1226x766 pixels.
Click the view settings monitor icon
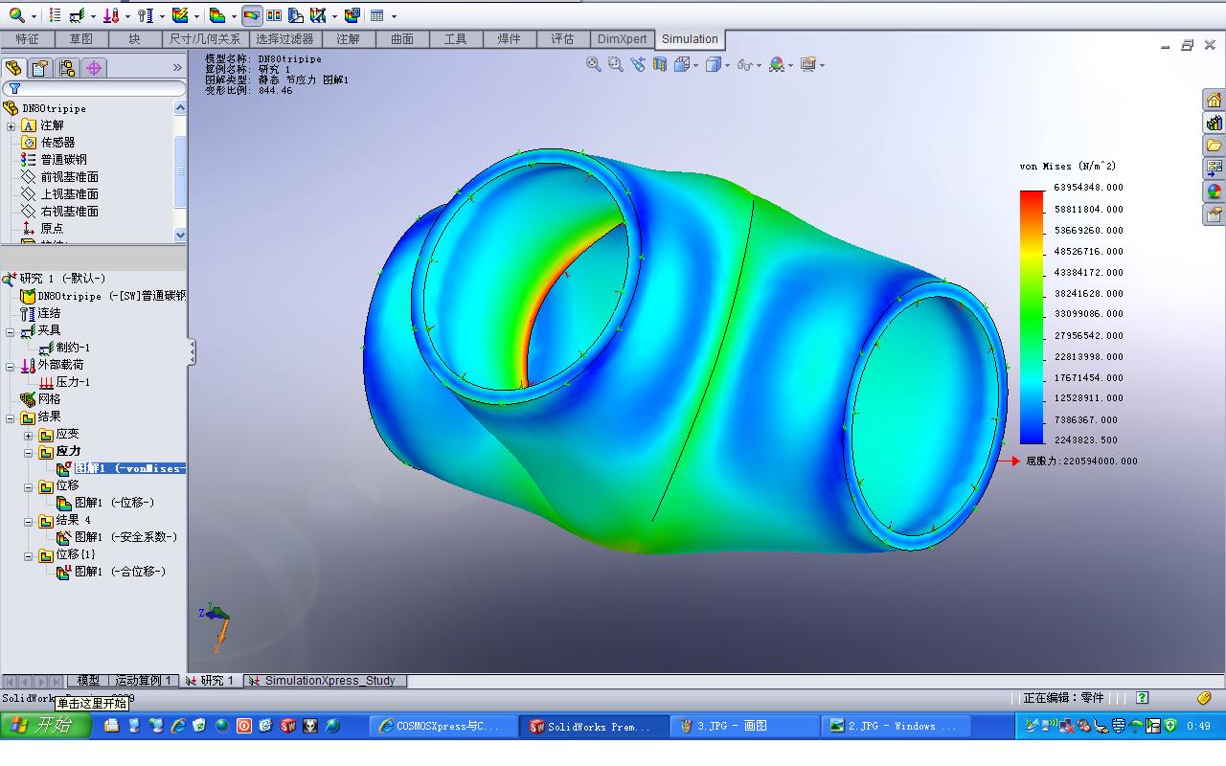(x=808, y=64)
